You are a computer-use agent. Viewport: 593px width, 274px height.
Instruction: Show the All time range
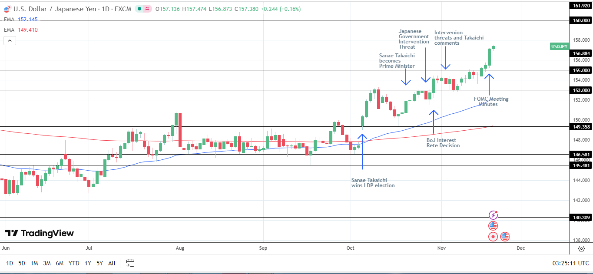point(112,263)
